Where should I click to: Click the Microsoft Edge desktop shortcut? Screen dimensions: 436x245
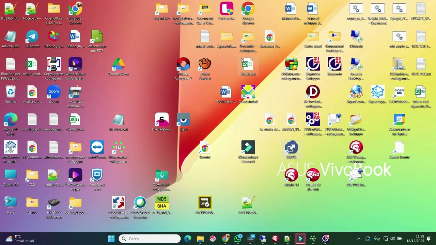pyautogui.click(x=11, y=125)
